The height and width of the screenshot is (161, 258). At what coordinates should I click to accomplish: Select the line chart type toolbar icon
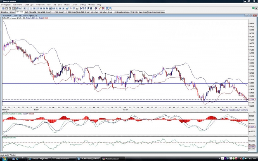[20, 8]
